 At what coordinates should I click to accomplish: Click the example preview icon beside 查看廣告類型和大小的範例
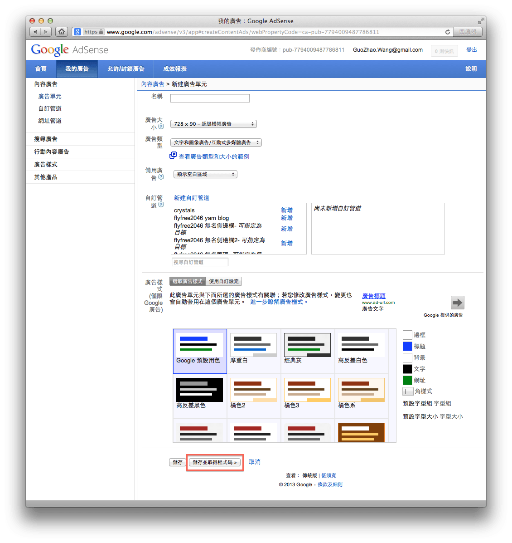[x=173, y=155]
